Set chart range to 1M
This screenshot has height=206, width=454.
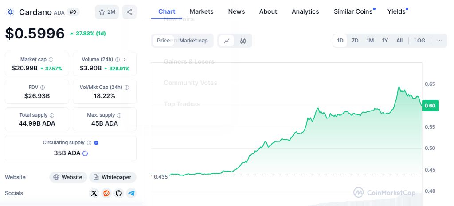click(x=370, y=41)
